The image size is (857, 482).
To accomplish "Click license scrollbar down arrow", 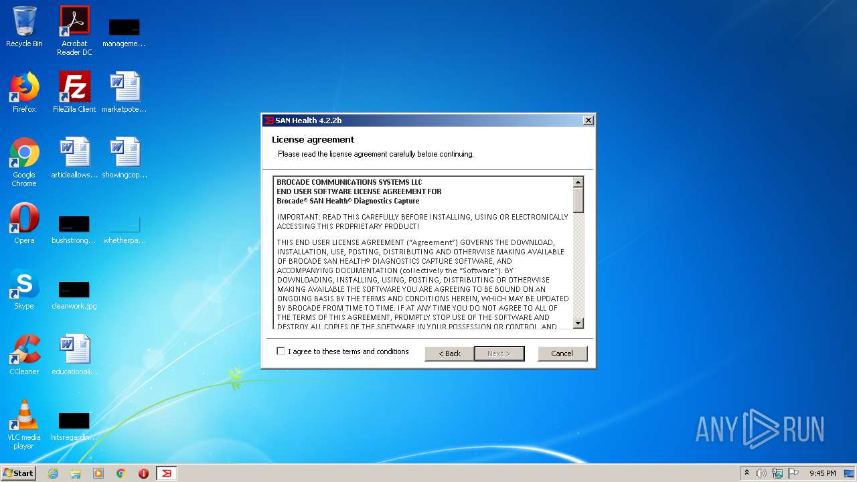I will click(x=578, y=323).
